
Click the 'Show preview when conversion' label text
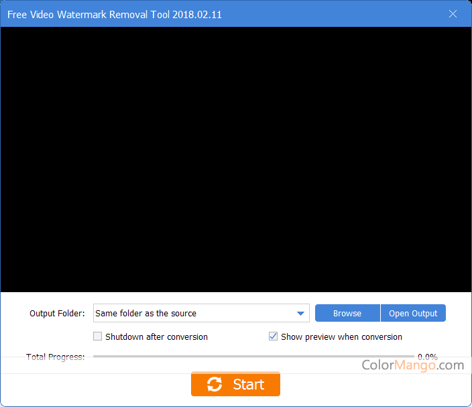click(x=341, y=336)
